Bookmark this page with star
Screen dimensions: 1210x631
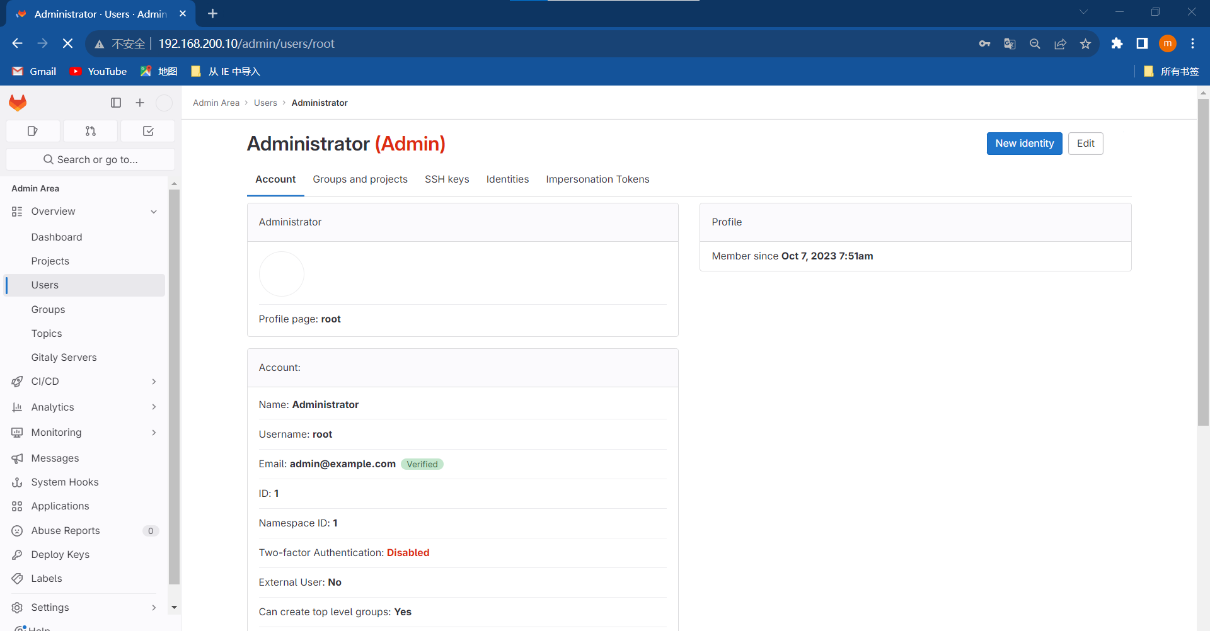(1085, 43)
